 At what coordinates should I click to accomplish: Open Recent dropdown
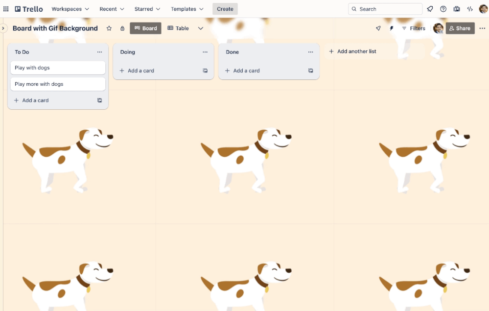[112, 9]
